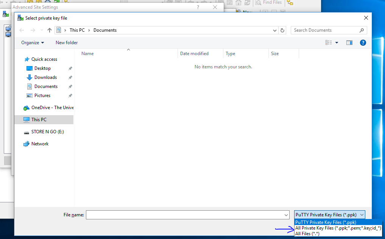Click the Refresh button in address bar
385x239 pixels.
coord(282,30)
